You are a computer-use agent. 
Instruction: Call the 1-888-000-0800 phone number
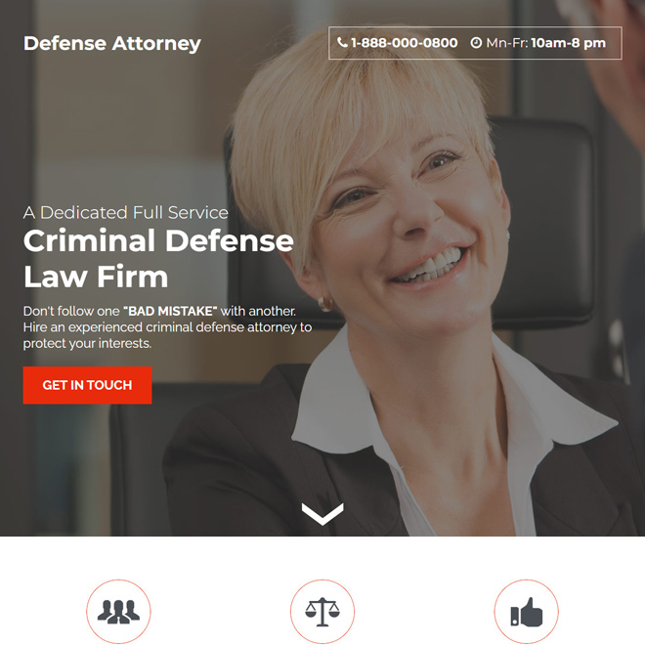pyautogui.click(x=405, y=43)
